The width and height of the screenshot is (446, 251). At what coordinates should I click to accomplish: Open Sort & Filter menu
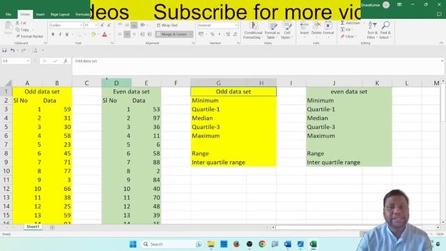(372, 30)
